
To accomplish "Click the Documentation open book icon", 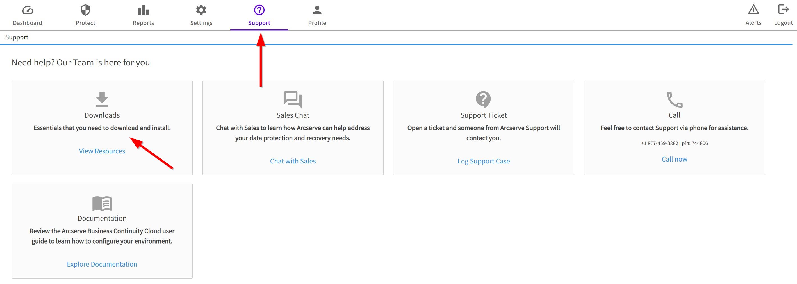I will click(102, 203).
